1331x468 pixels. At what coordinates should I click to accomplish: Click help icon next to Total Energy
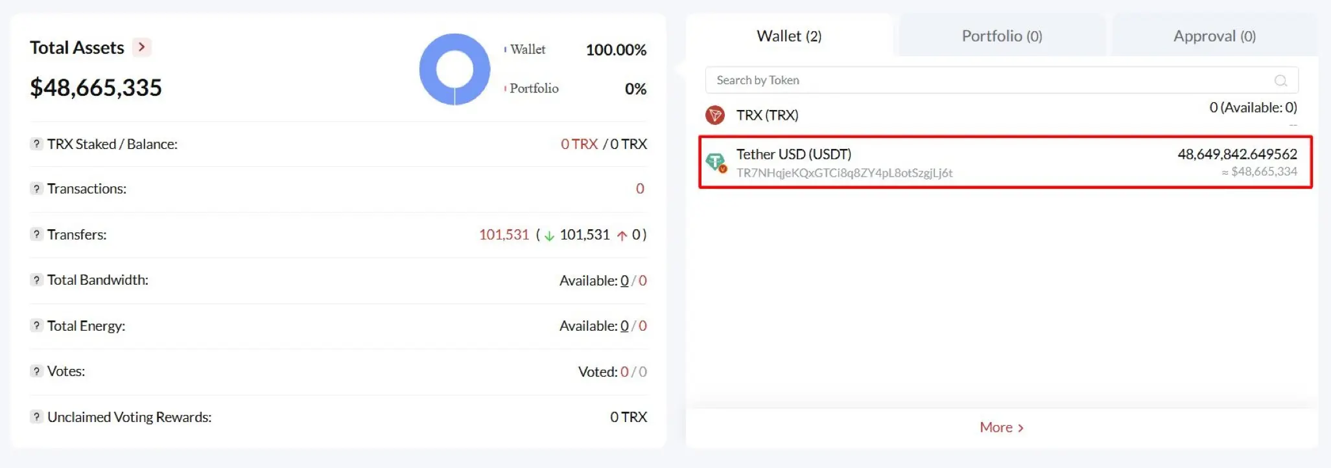click(37, 326)
